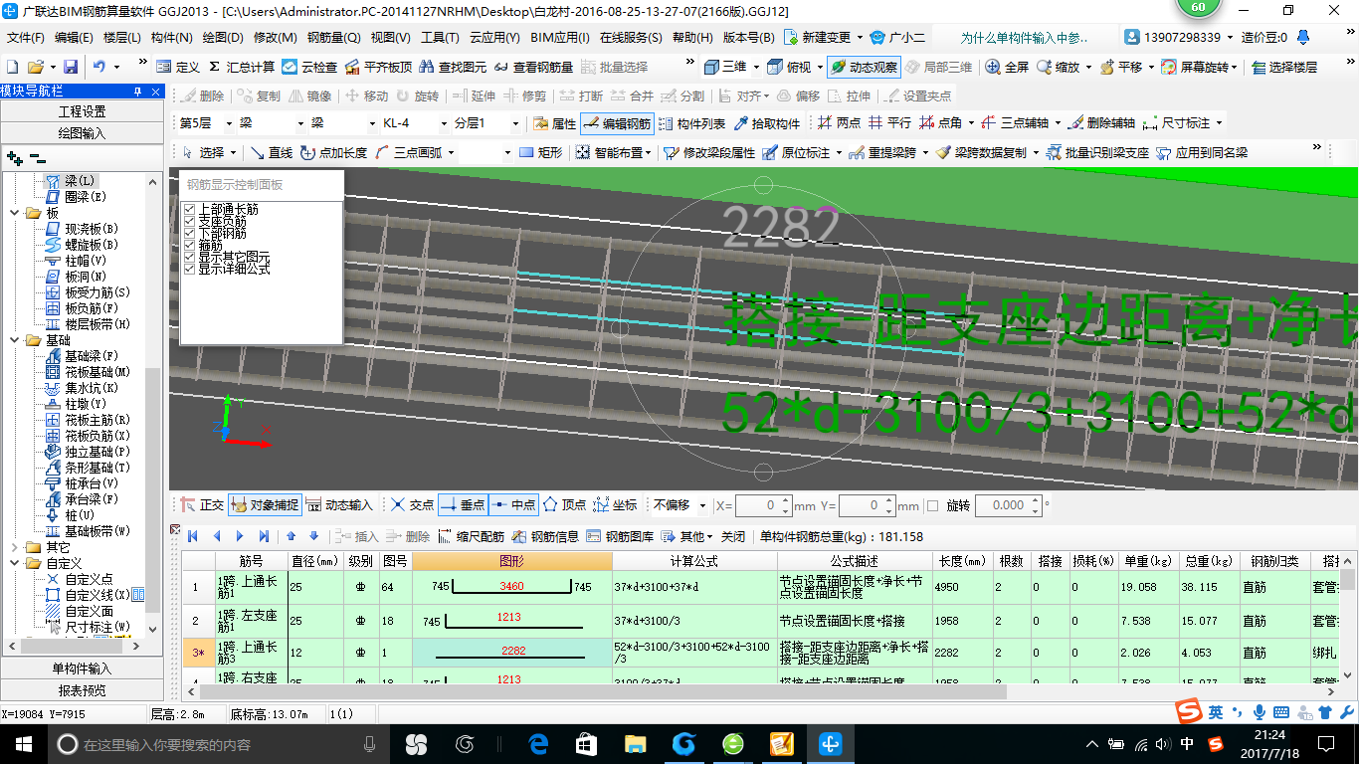
Task: Collapse the 板 tree folder
Action: tap(15, 213)
